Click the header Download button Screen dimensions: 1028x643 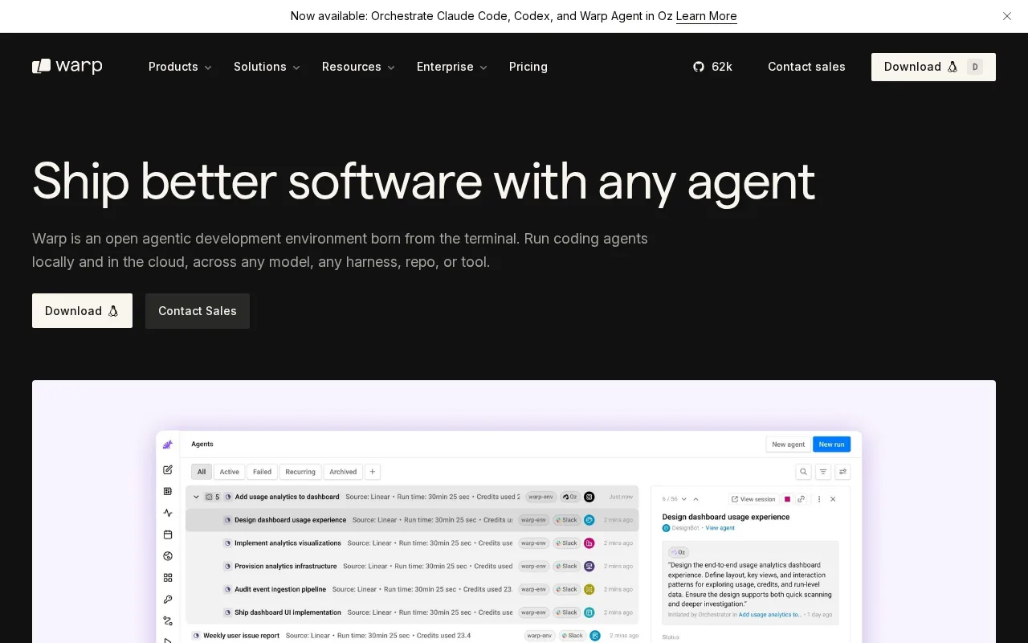pyautogui.click(x=933, y=67)
